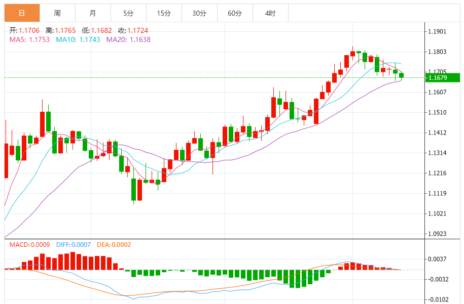Click the 1.1510 price axis label
Image resolution: width=464 pixels, height=304 pixels.
coord(437,112)
